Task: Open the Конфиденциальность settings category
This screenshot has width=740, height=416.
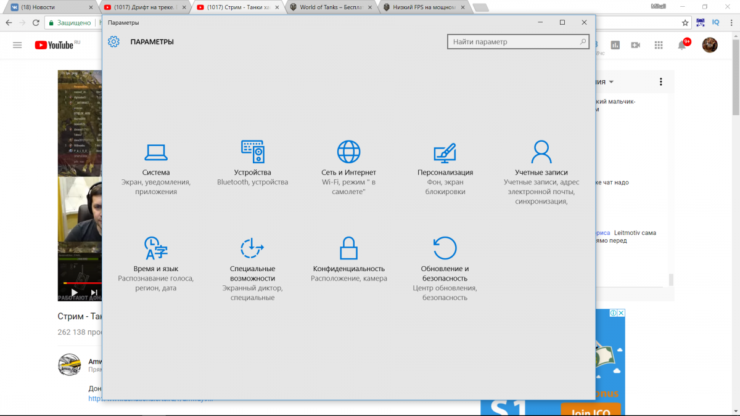Action: [348, 259]
